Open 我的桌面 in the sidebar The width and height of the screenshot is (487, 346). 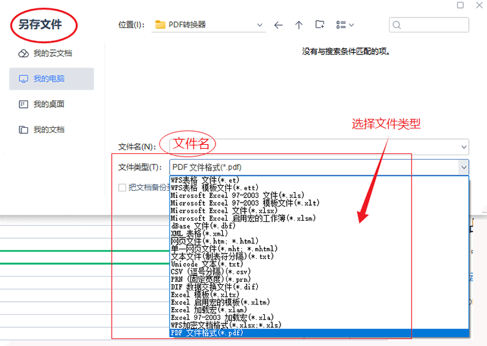pyautogui.click(x=42, y=105)
